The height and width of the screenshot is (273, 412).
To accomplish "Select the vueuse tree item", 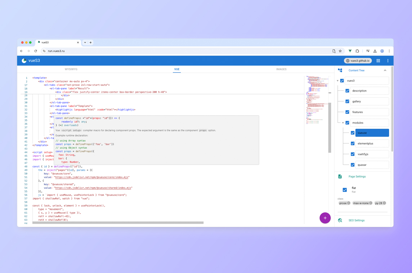I will (372, 133).
